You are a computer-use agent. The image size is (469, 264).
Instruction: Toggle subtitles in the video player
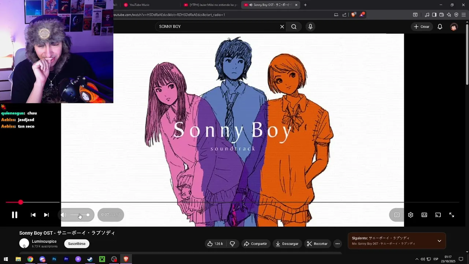coord(397,215)
